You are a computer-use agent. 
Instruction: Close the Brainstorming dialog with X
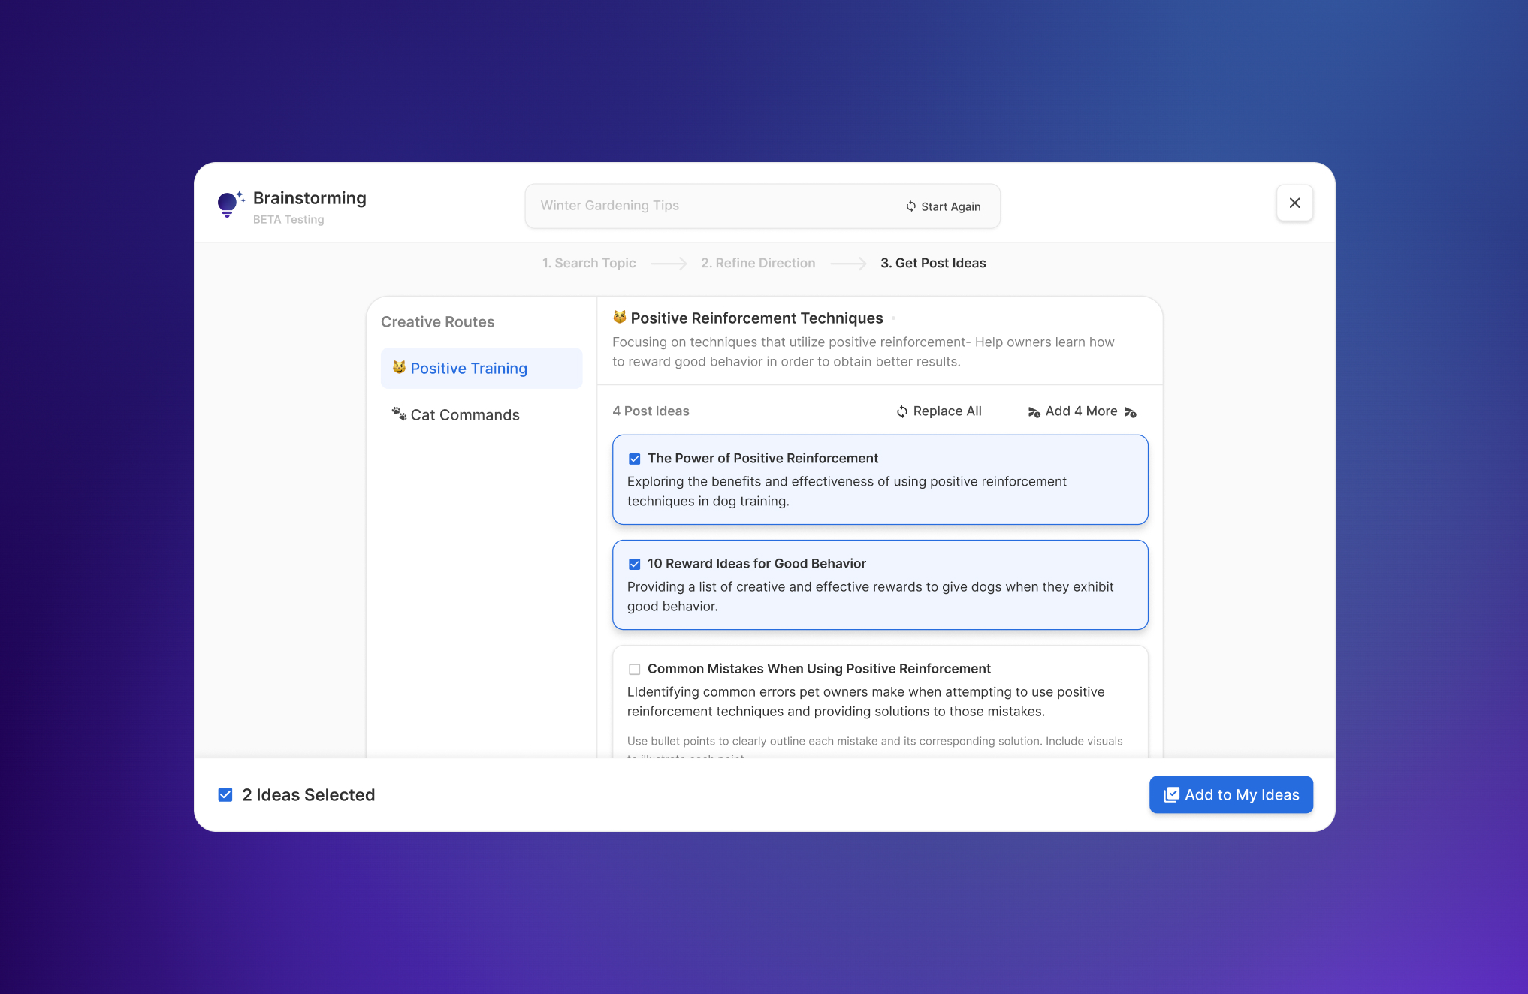click(1294, 203)
